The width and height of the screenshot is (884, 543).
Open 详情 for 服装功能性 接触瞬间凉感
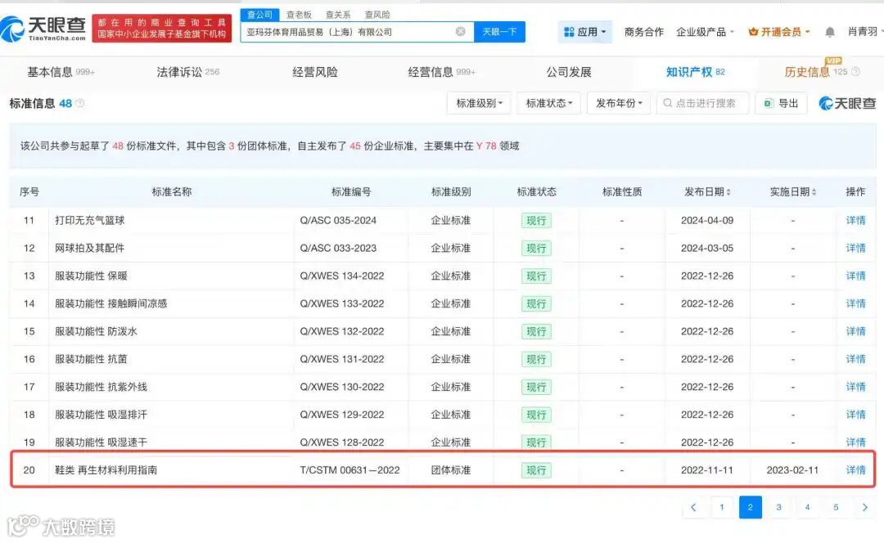[855, 303]
